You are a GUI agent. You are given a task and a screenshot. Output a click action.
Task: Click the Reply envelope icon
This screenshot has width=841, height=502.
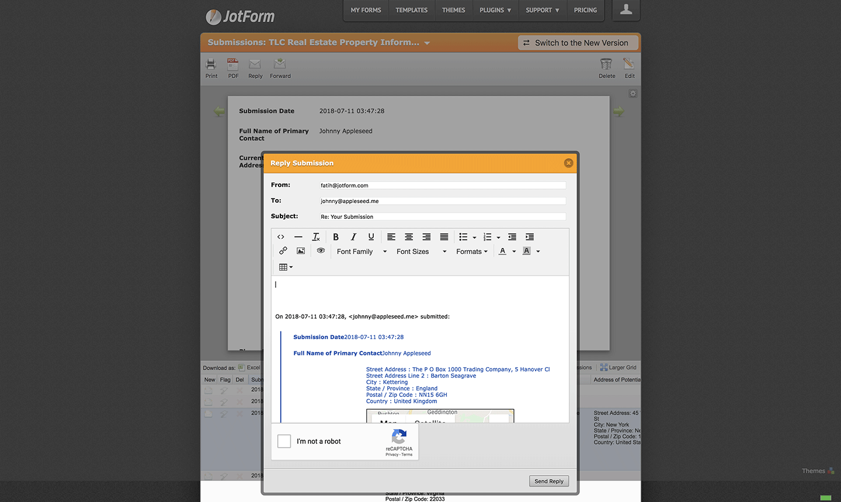tap(255, 68)
